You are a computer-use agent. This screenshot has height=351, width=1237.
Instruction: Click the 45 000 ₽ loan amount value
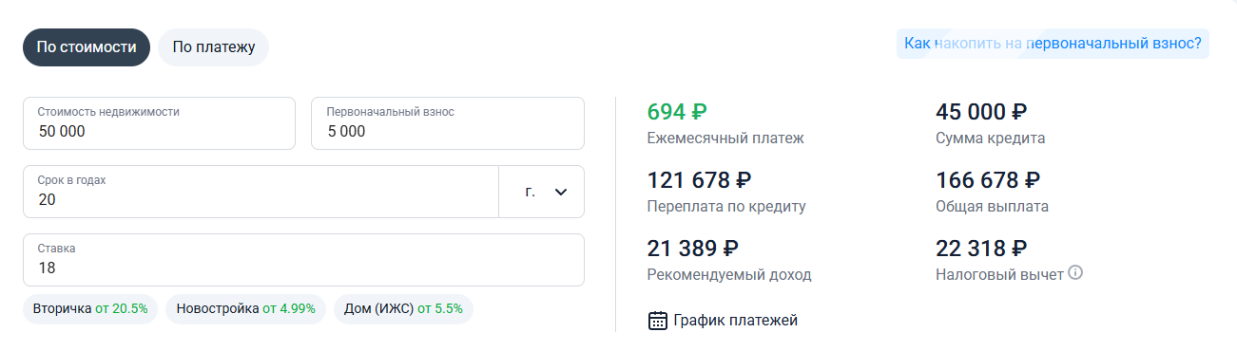click(981, 112)
